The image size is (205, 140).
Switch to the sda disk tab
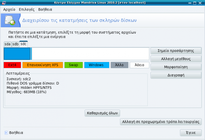[8, 44]
